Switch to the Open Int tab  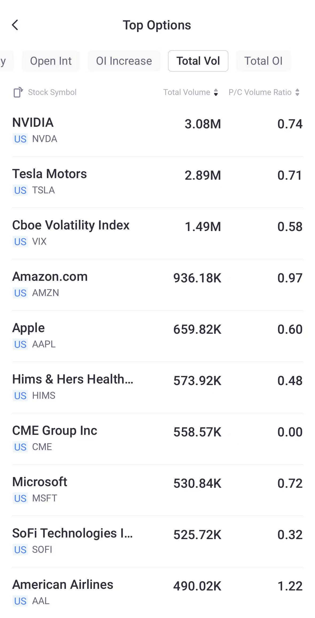[x=51, y=61]
